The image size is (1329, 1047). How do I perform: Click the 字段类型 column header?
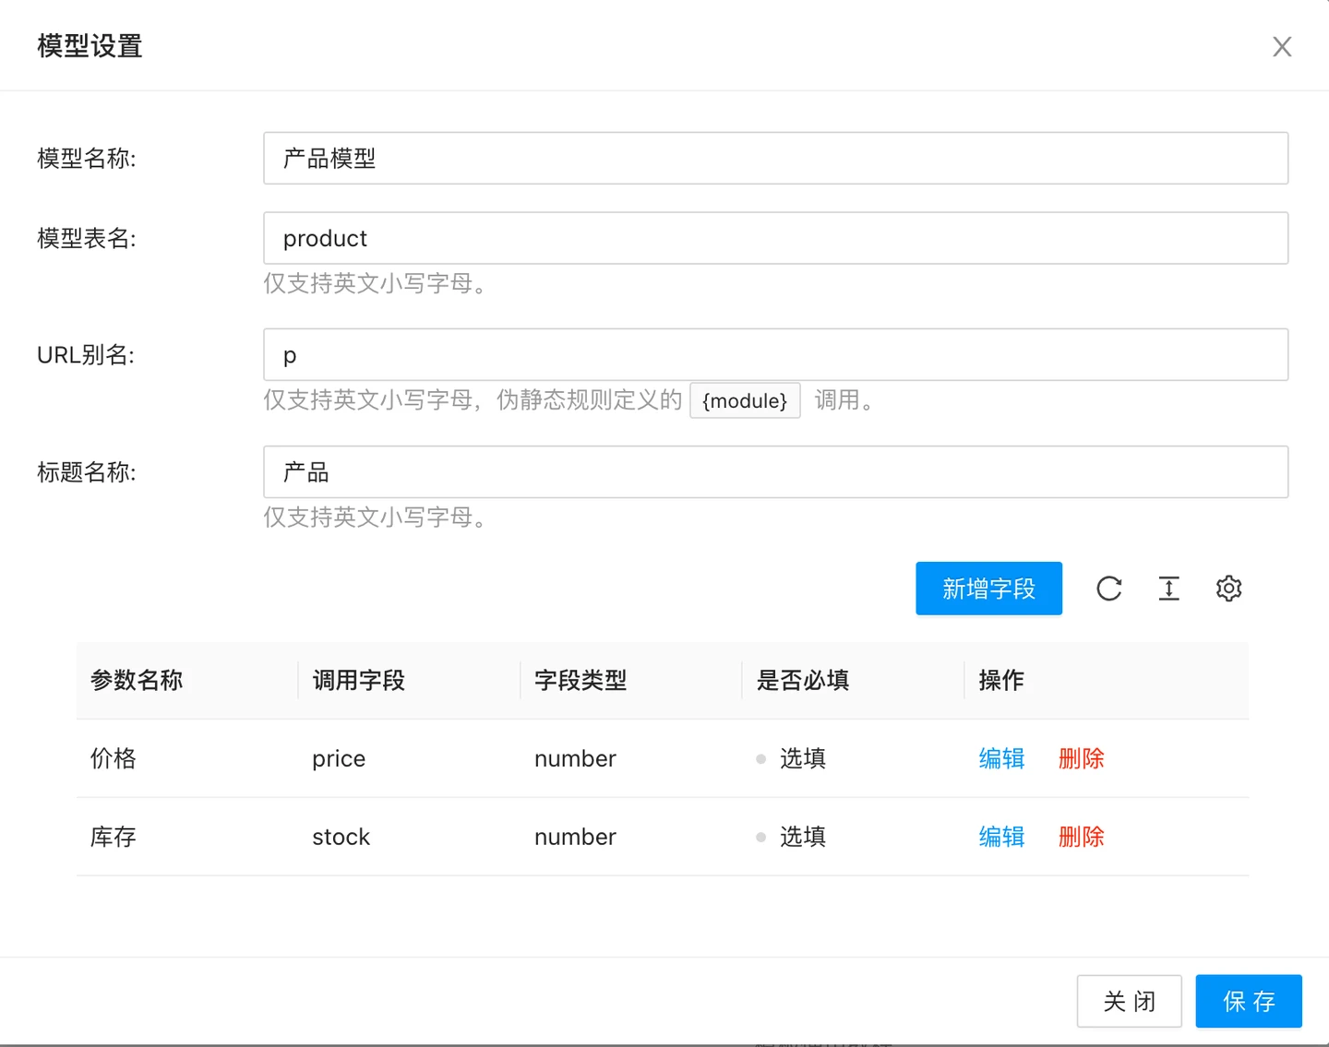(581, 681)
